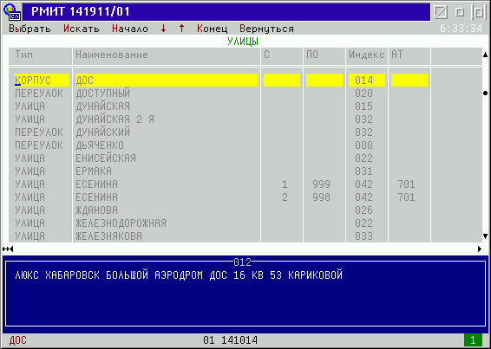491x349 pixels.
Task: Click the green indicator labeled 1
Action: coord(473,340)
